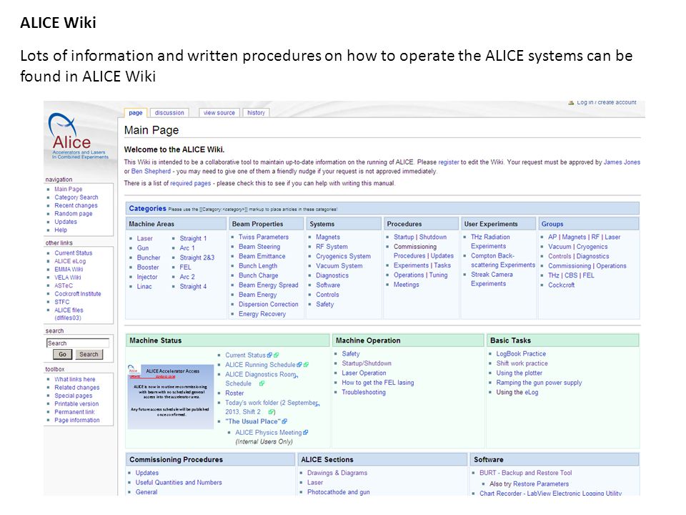Open Energy Recovery link
The width and height of the screenshot is (686, 515).
click(x=262, y=314)
